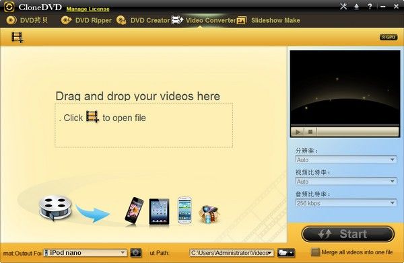Click the upgrade arrow icon in title bar
404x263 pixels.
point(357,7)
